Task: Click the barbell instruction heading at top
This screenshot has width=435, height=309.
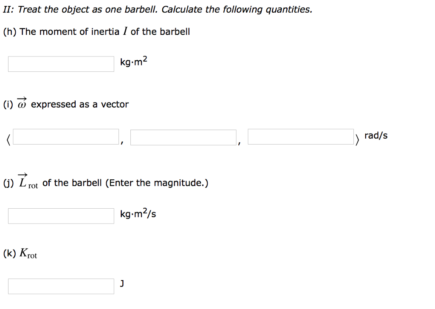Action: [x=157, y=9]
